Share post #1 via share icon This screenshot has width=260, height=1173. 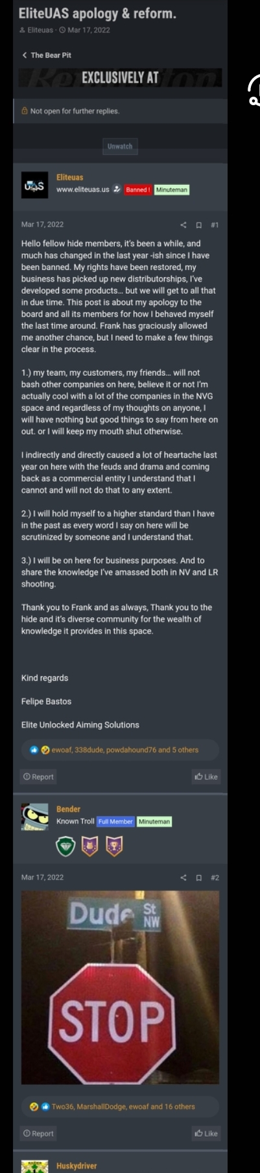tap(183, 225)
